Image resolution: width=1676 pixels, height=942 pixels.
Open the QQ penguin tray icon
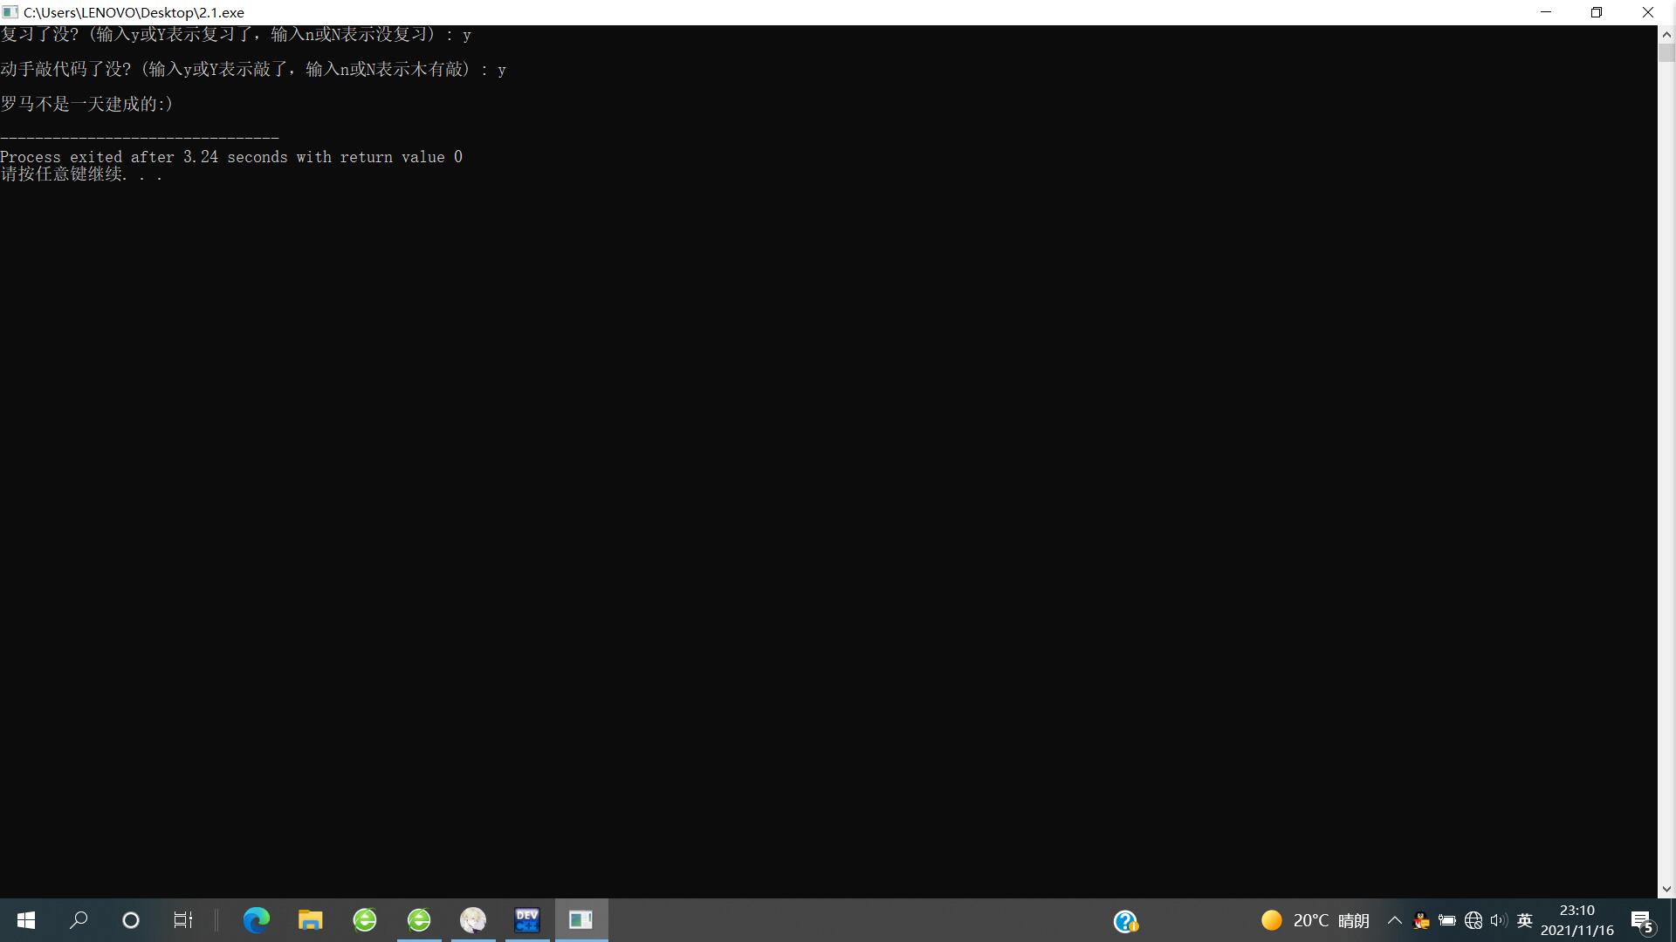pyautogui.click(x=1421, y=920)
